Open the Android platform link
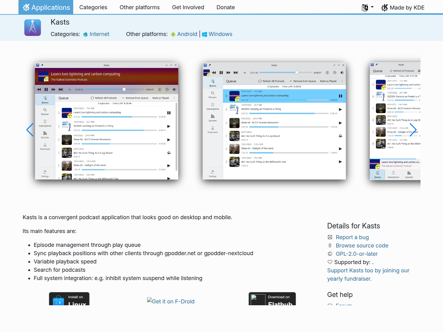The height and width of the screenshot is (332, 443). point(187,34)
